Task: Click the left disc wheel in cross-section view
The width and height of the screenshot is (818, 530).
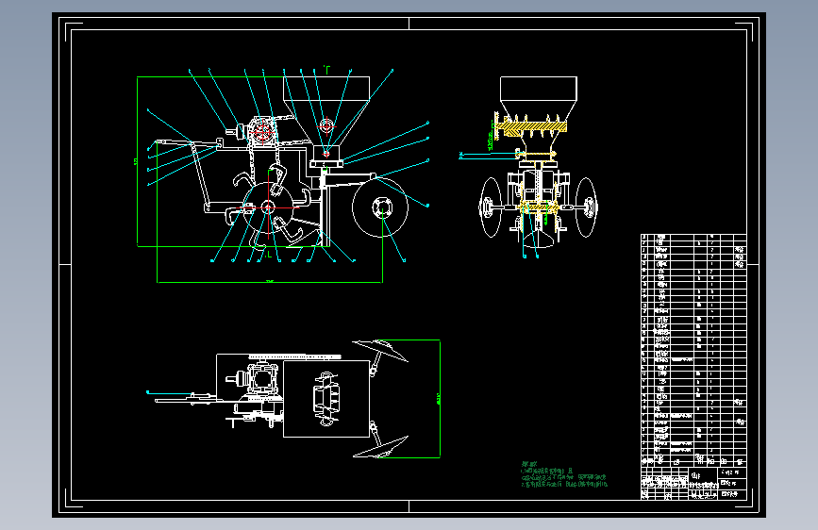Action: [490, 207]
